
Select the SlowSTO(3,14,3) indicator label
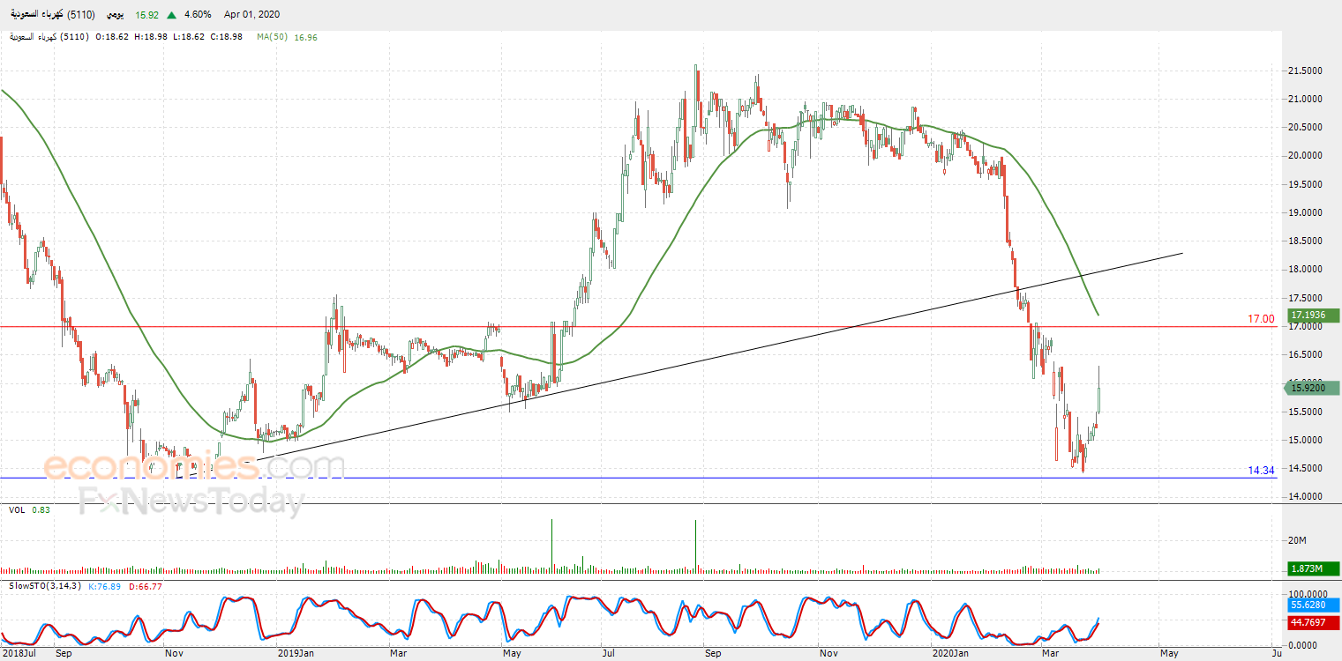click(44, 585)
